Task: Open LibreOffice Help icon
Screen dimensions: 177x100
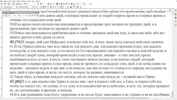Action: pos(72,4)
